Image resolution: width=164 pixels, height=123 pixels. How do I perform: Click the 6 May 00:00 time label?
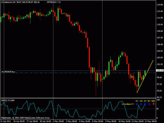pos(98,121)
